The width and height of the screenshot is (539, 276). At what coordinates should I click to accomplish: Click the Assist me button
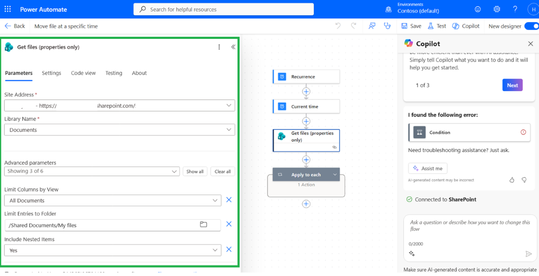click(427, 168)
